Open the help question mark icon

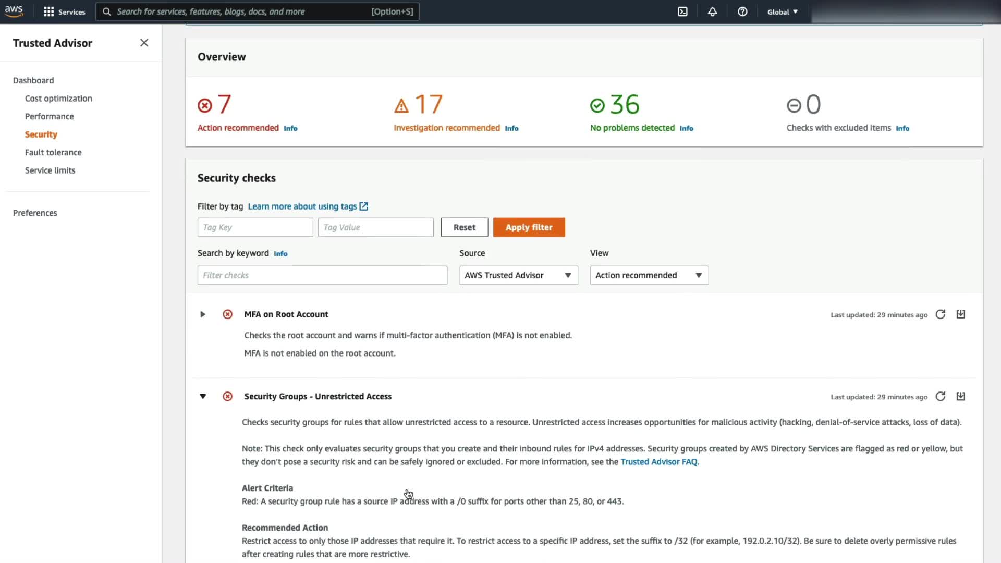pyautogui.click(x=742, y=11)
